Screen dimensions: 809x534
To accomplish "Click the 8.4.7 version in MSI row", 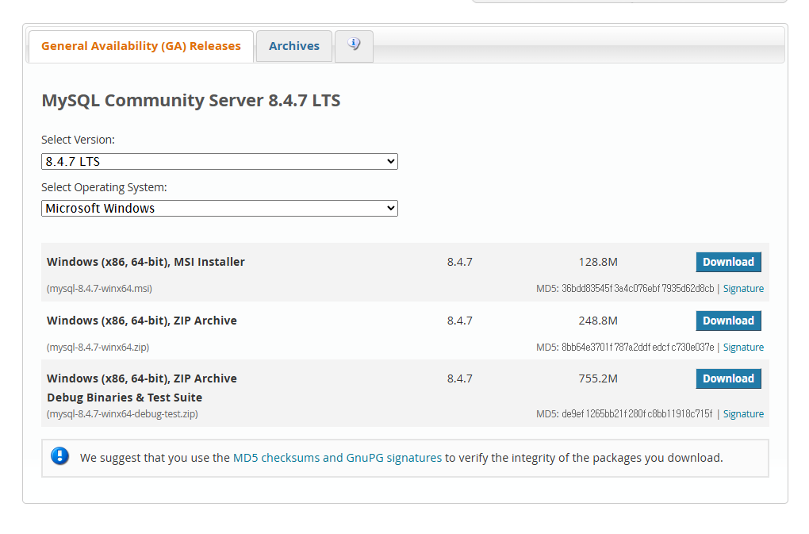I will point(460,262).
